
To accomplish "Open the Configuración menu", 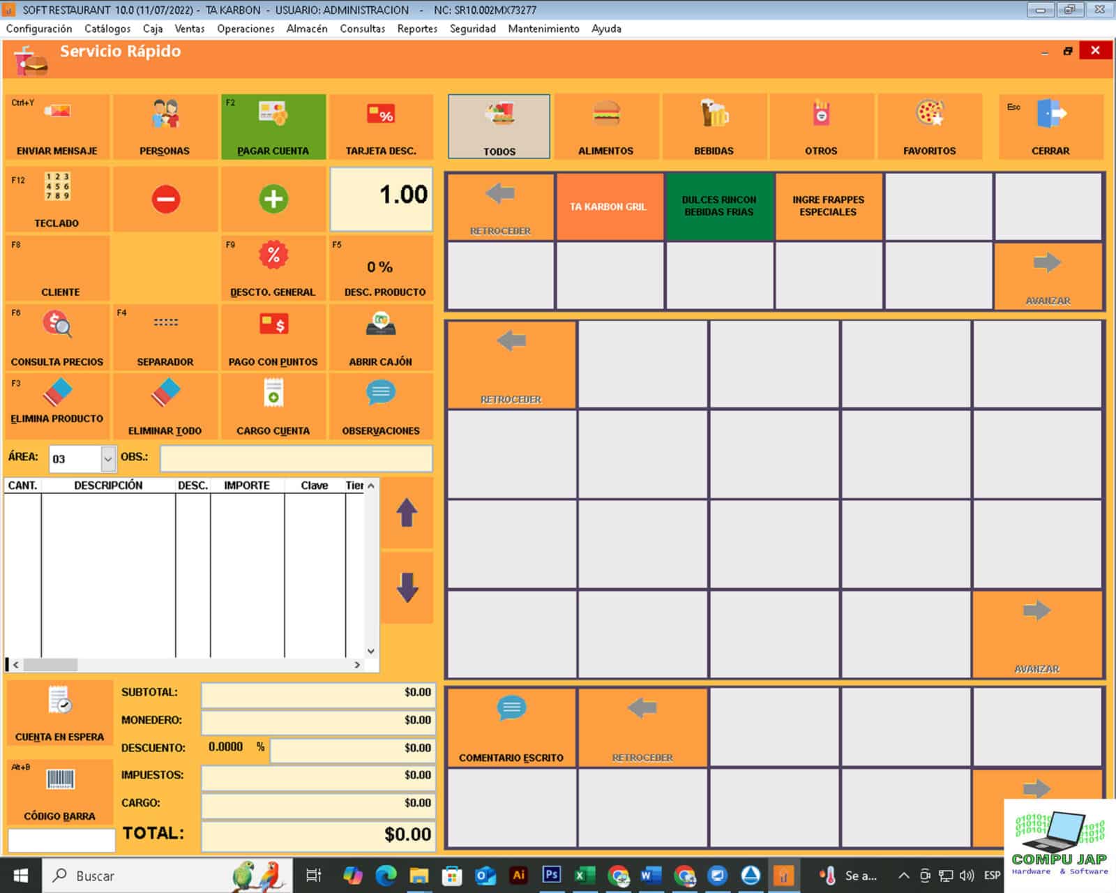I will pos(39,29).
